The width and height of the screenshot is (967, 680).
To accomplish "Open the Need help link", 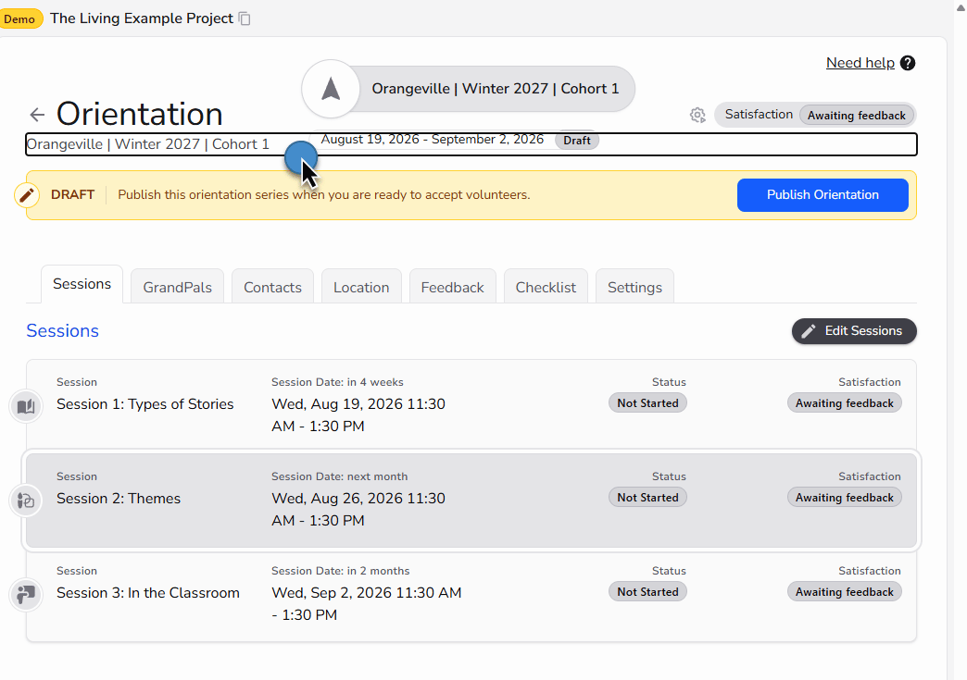I will coord(860,63).
